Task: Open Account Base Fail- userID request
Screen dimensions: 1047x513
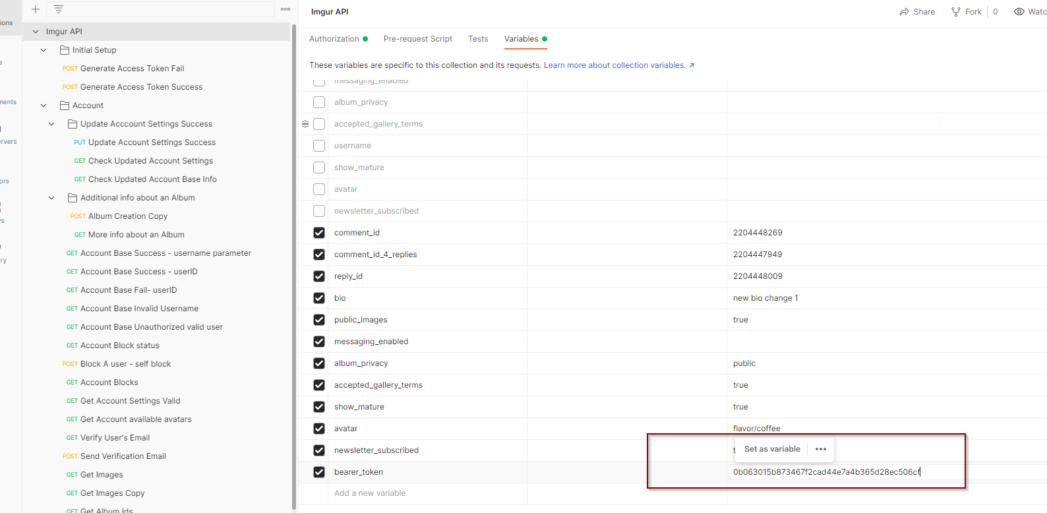Action: [129, 290]
